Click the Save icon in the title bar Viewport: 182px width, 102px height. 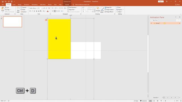(x=3, y=1)
